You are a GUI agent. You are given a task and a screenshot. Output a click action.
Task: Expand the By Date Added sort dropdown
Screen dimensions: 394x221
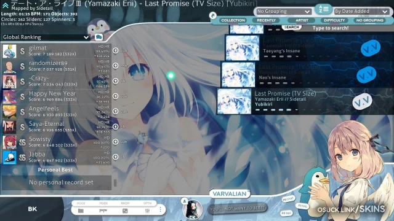(361, 11)
